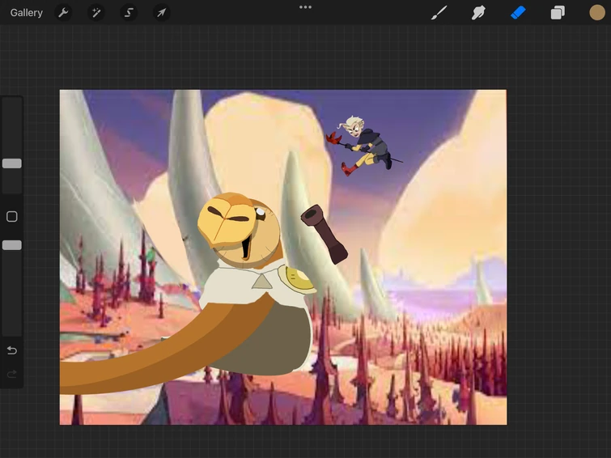This screenshot has width=611, height=458.
Task: Click the brush size slider handle
Action: [x=12, y=163]
